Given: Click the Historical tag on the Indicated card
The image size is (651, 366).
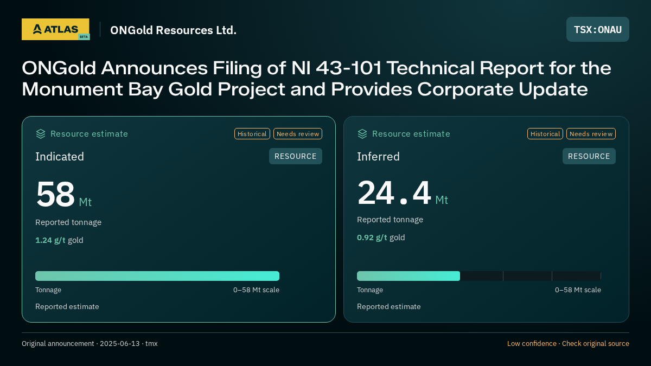Looking at the screenshot, I should (252, 134).
